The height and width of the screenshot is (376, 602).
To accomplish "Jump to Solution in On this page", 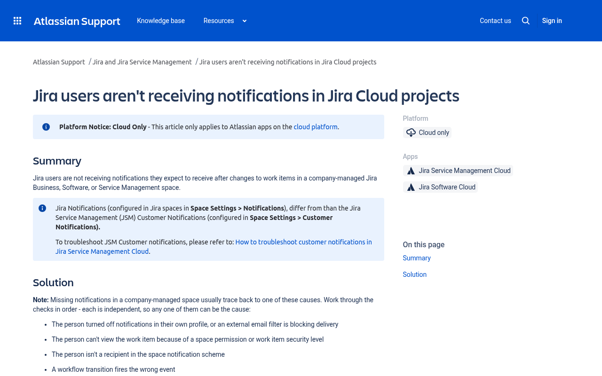I will coord(415,274).
